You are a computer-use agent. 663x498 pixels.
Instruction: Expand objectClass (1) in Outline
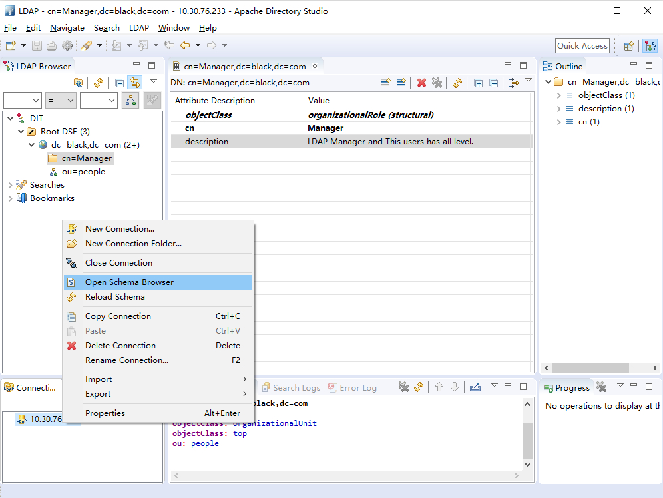click(558, 96)
